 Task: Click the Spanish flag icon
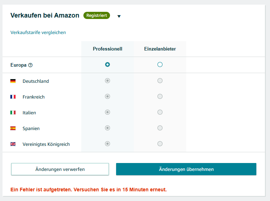click(x=13, y=128)
